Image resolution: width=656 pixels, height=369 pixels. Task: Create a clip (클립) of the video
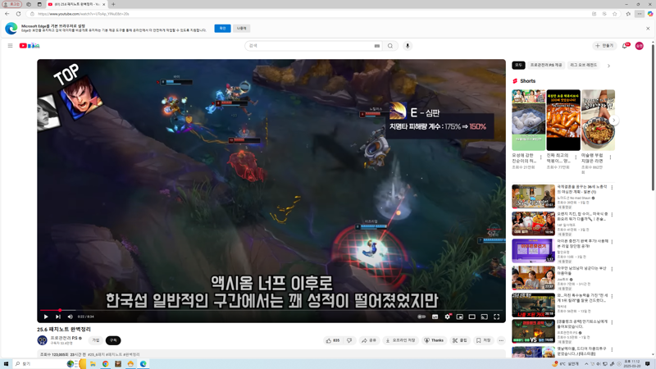(460, 340)
